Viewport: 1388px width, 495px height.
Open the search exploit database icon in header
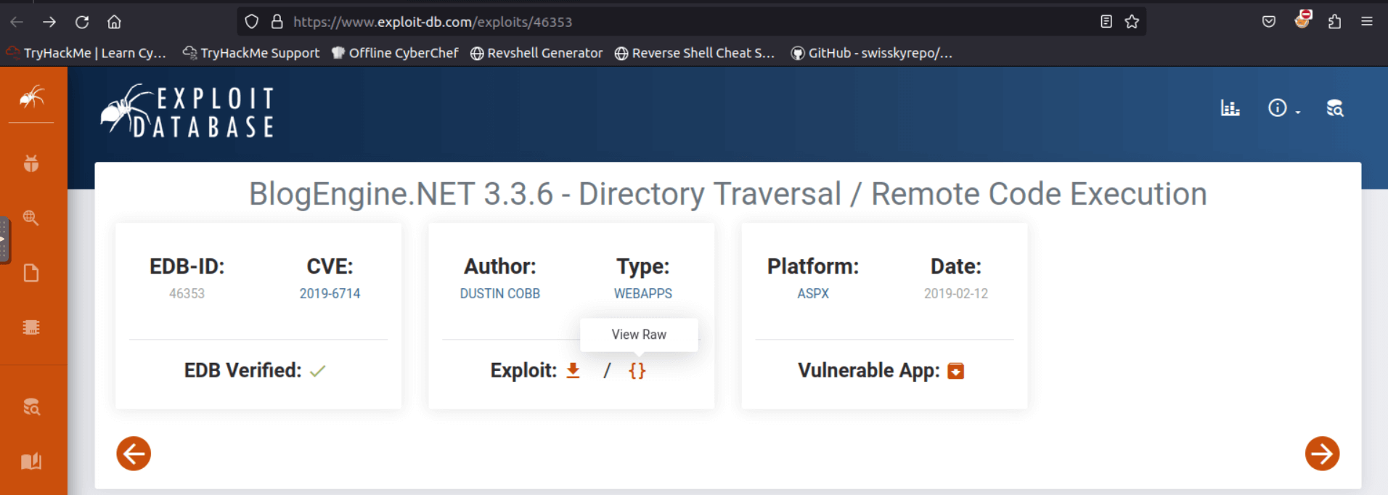pos(1334,108)
